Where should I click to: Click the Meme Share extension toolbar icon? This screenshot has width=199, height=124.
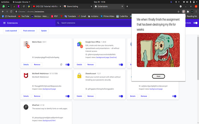183,11
